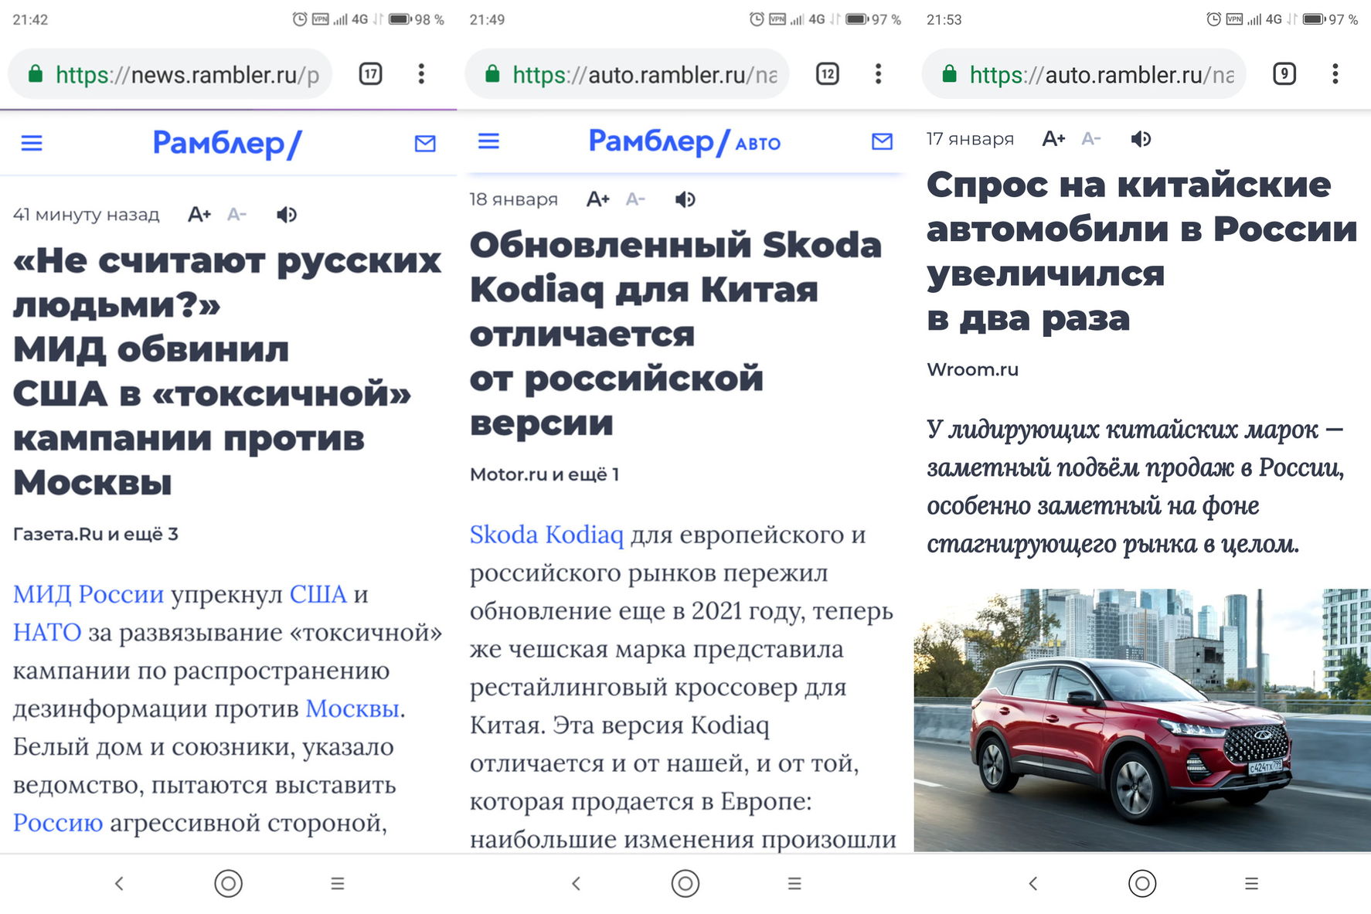The width and height of the screenshot is (1371, 914).
Task: Follow the 'Россию' link
Action: coord(58,823)
